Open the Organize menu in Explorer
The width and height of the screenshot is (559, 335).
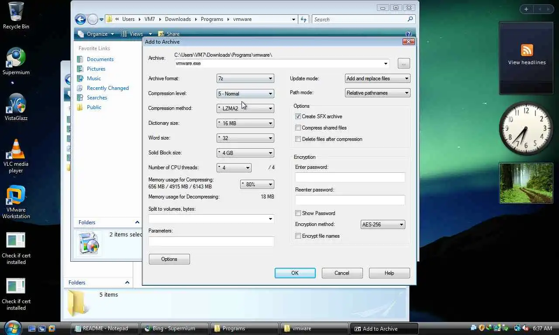pyautogui.click(x=97, y=34)
